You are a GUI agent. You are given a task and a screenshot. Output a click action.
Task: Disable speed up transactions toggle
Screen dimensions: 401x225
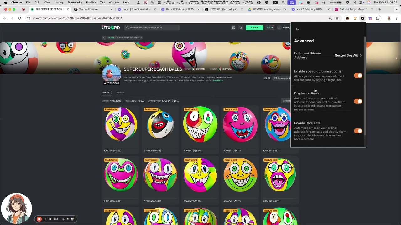pyautogui.click(x=358, y=75)
